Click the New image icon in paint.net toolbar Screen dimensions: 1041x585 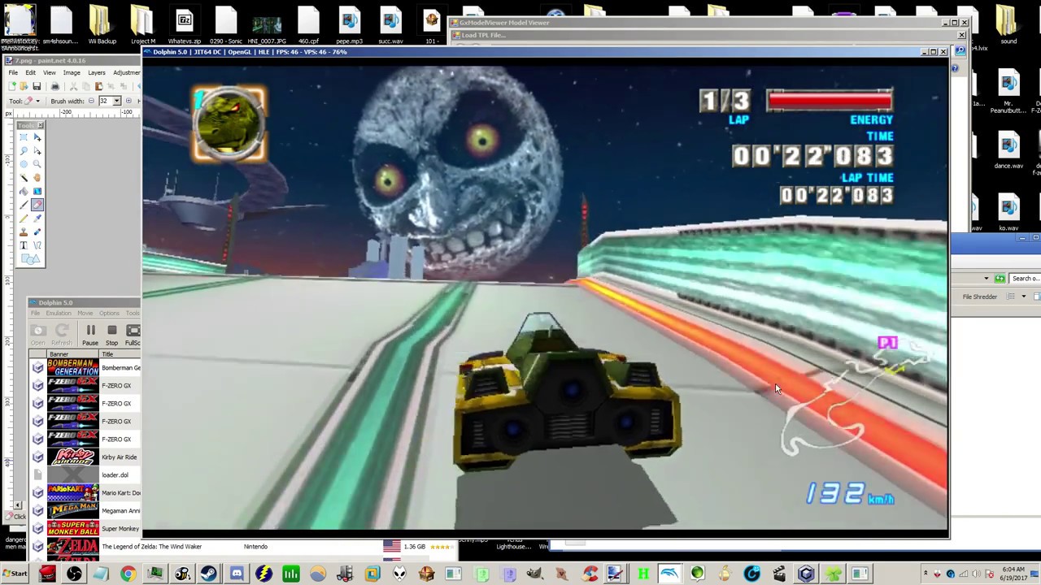pos(12,86)
